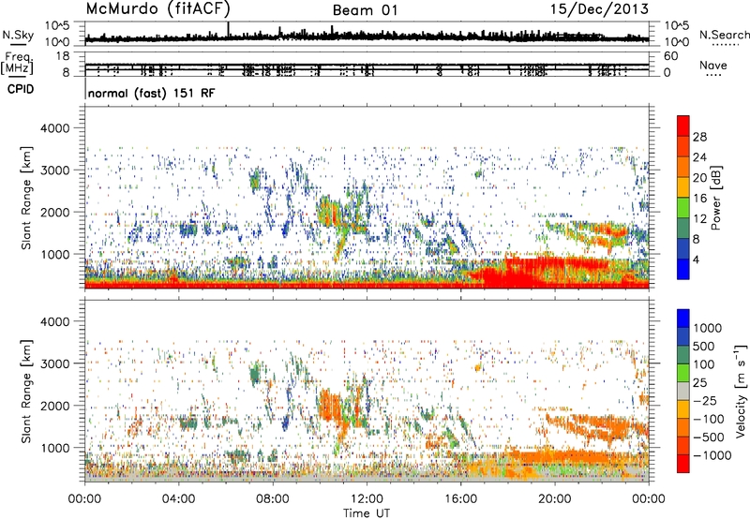750x519 pixels.
Task: Click the '20:00' time tick label
Action: coord(555,499)
